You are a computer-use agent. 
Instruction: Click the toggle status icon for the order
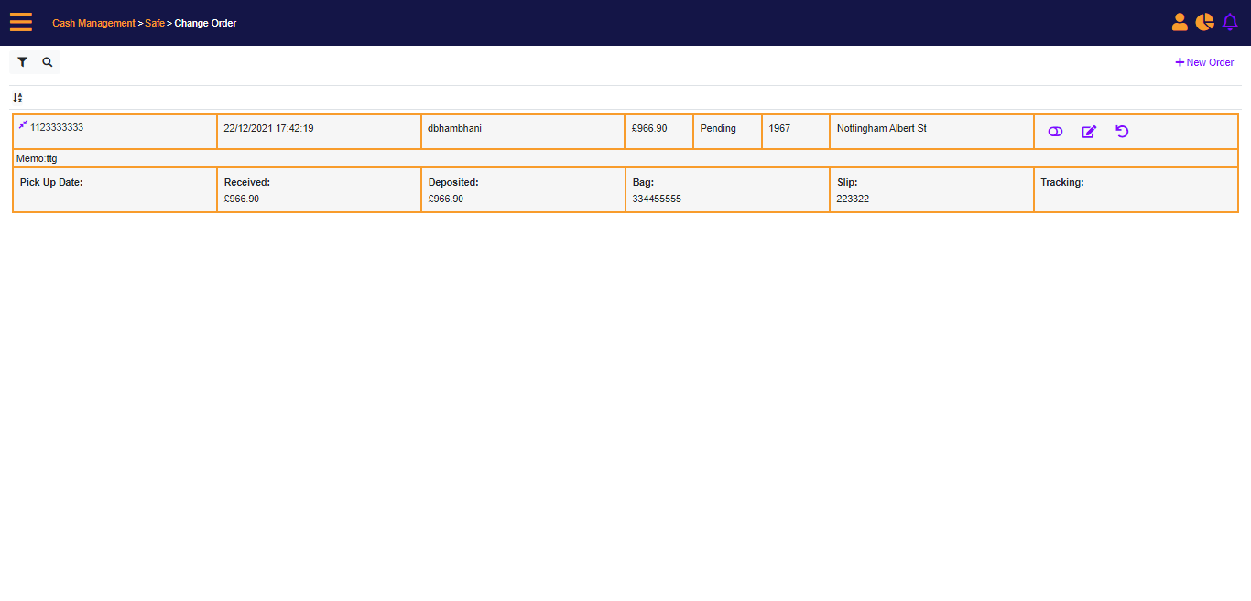click(x=1055, y=132)
